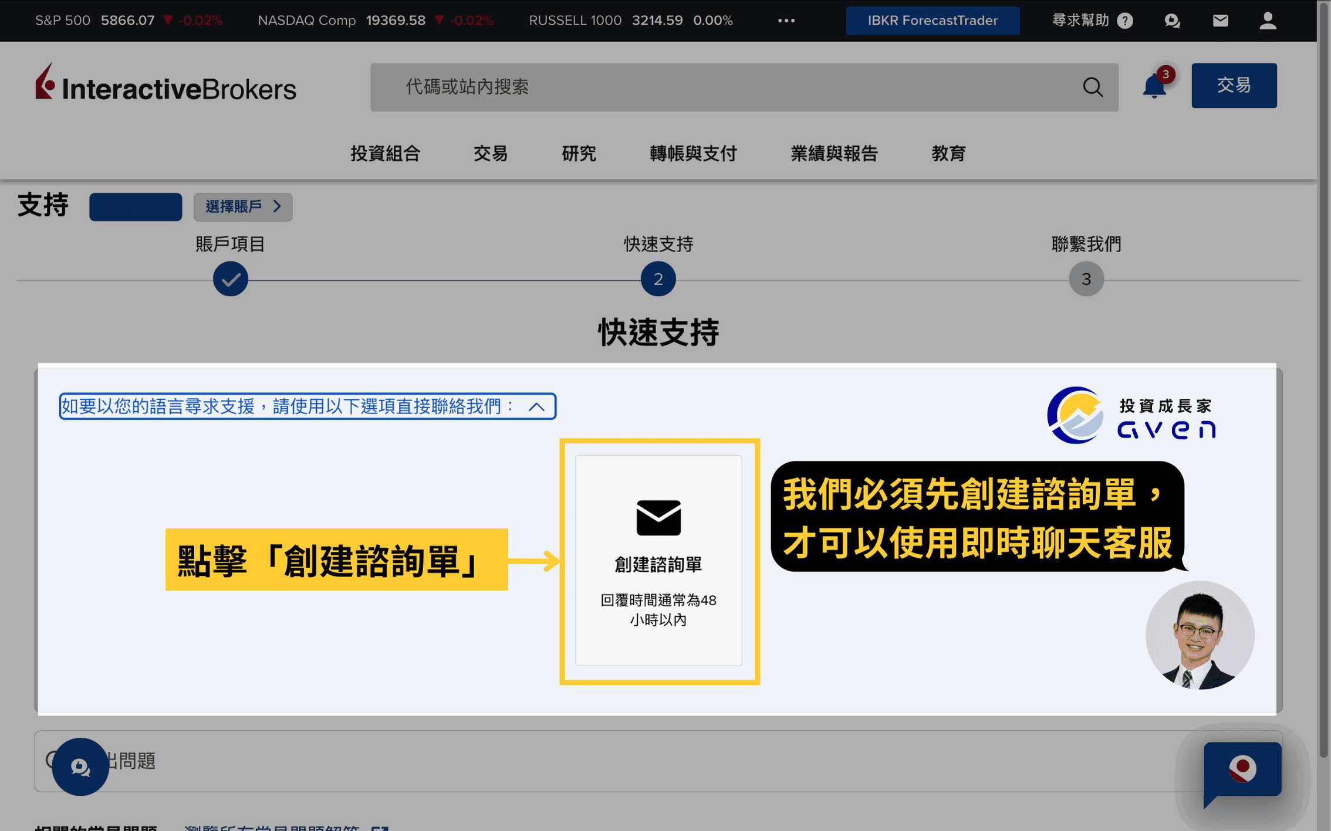
Task: Collapse the language support options expander
Action: coord(307,406)
